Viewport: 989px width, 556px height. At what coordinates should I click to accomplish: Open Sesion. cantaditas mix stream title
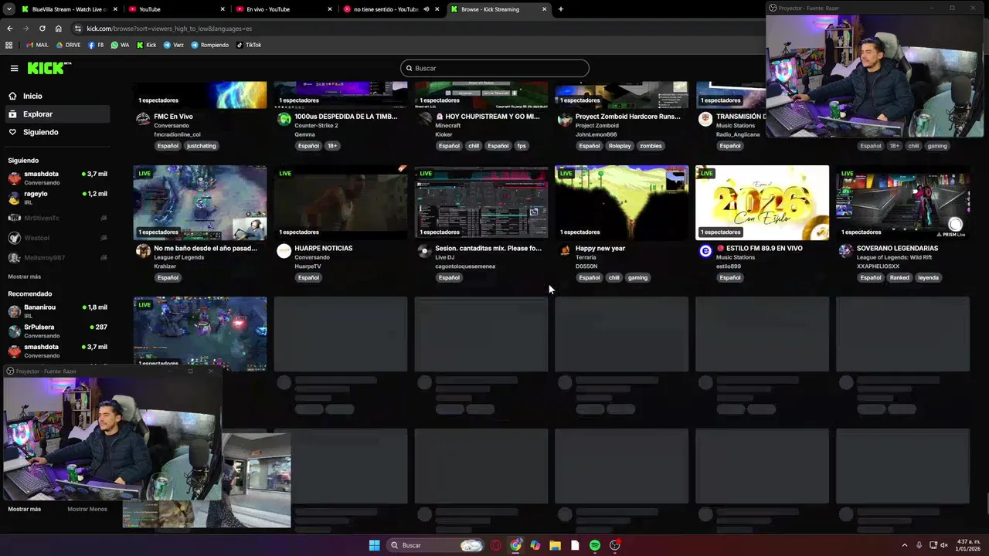488,248
